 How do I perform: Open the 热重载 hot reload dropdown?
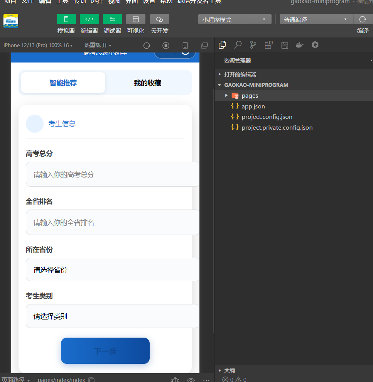click(x=98, y=45)
